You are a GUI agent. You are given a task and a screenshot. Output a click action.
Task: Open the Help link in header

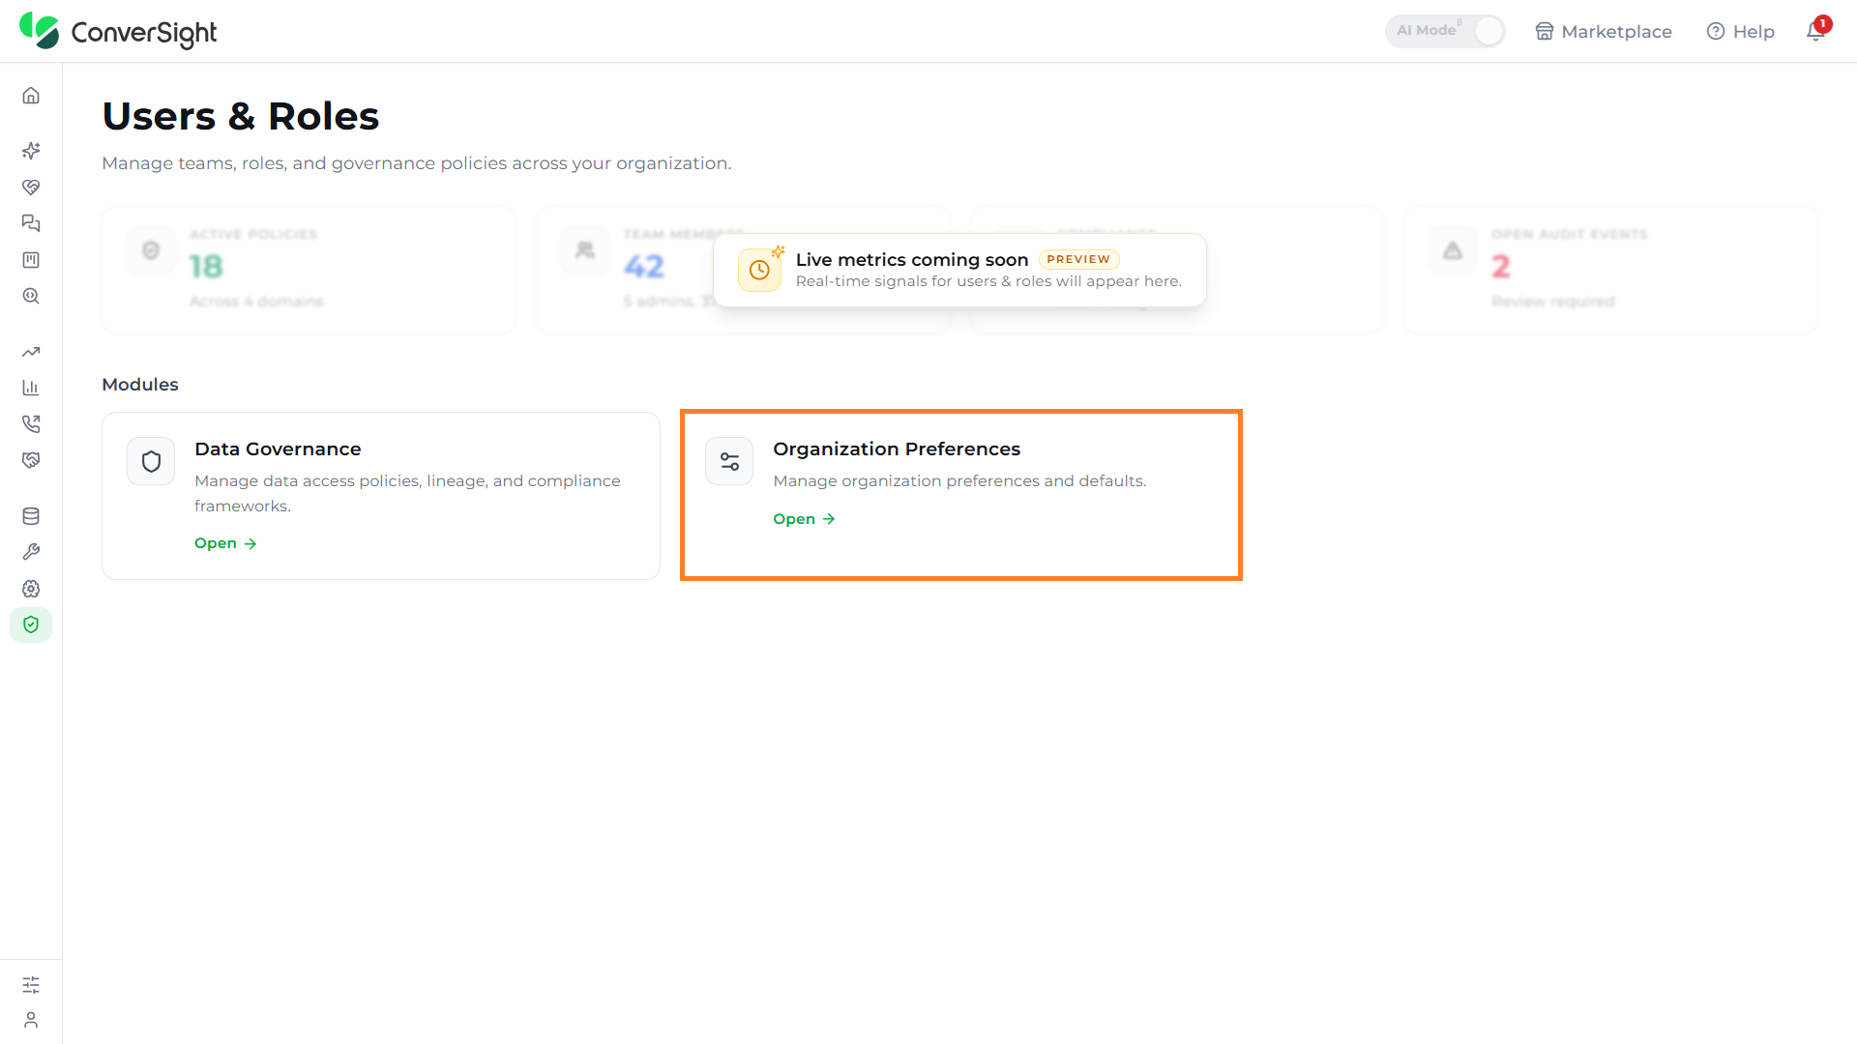(x=1741, y=32)
